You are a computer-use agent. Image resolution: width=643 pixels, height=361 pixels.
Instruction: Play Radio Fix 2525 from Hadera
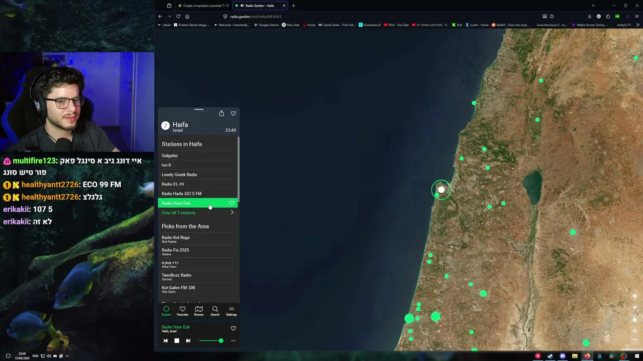(x=197, y=252)
